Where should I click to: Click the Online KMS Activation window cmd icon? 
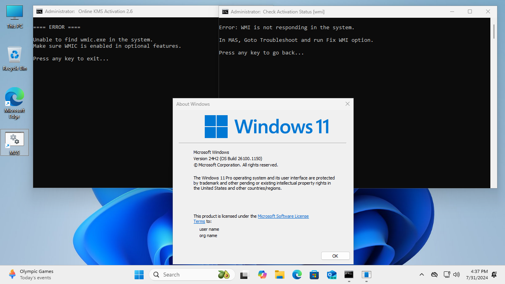[x=39, y=11]
